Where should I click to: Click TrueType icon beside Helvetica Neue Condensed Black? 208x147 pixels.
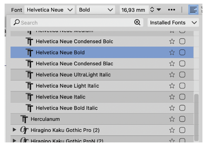tap(29, 64)
